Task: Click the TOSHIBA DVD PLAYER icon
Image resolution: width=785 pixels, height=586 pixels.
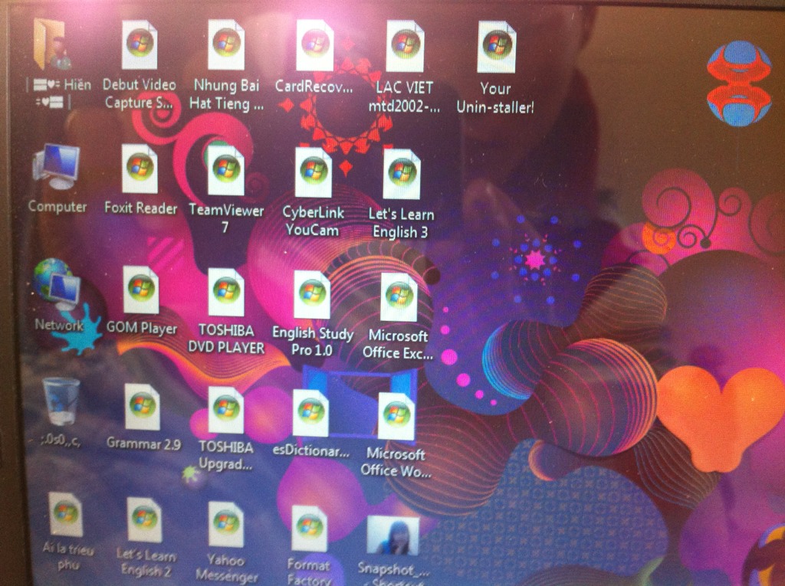Action: pyautogui.click(x=226, y=292)
